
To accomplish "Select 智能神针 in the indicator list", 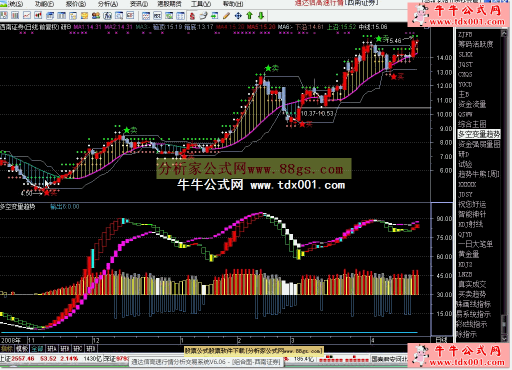I will click(x=472, y=214).
